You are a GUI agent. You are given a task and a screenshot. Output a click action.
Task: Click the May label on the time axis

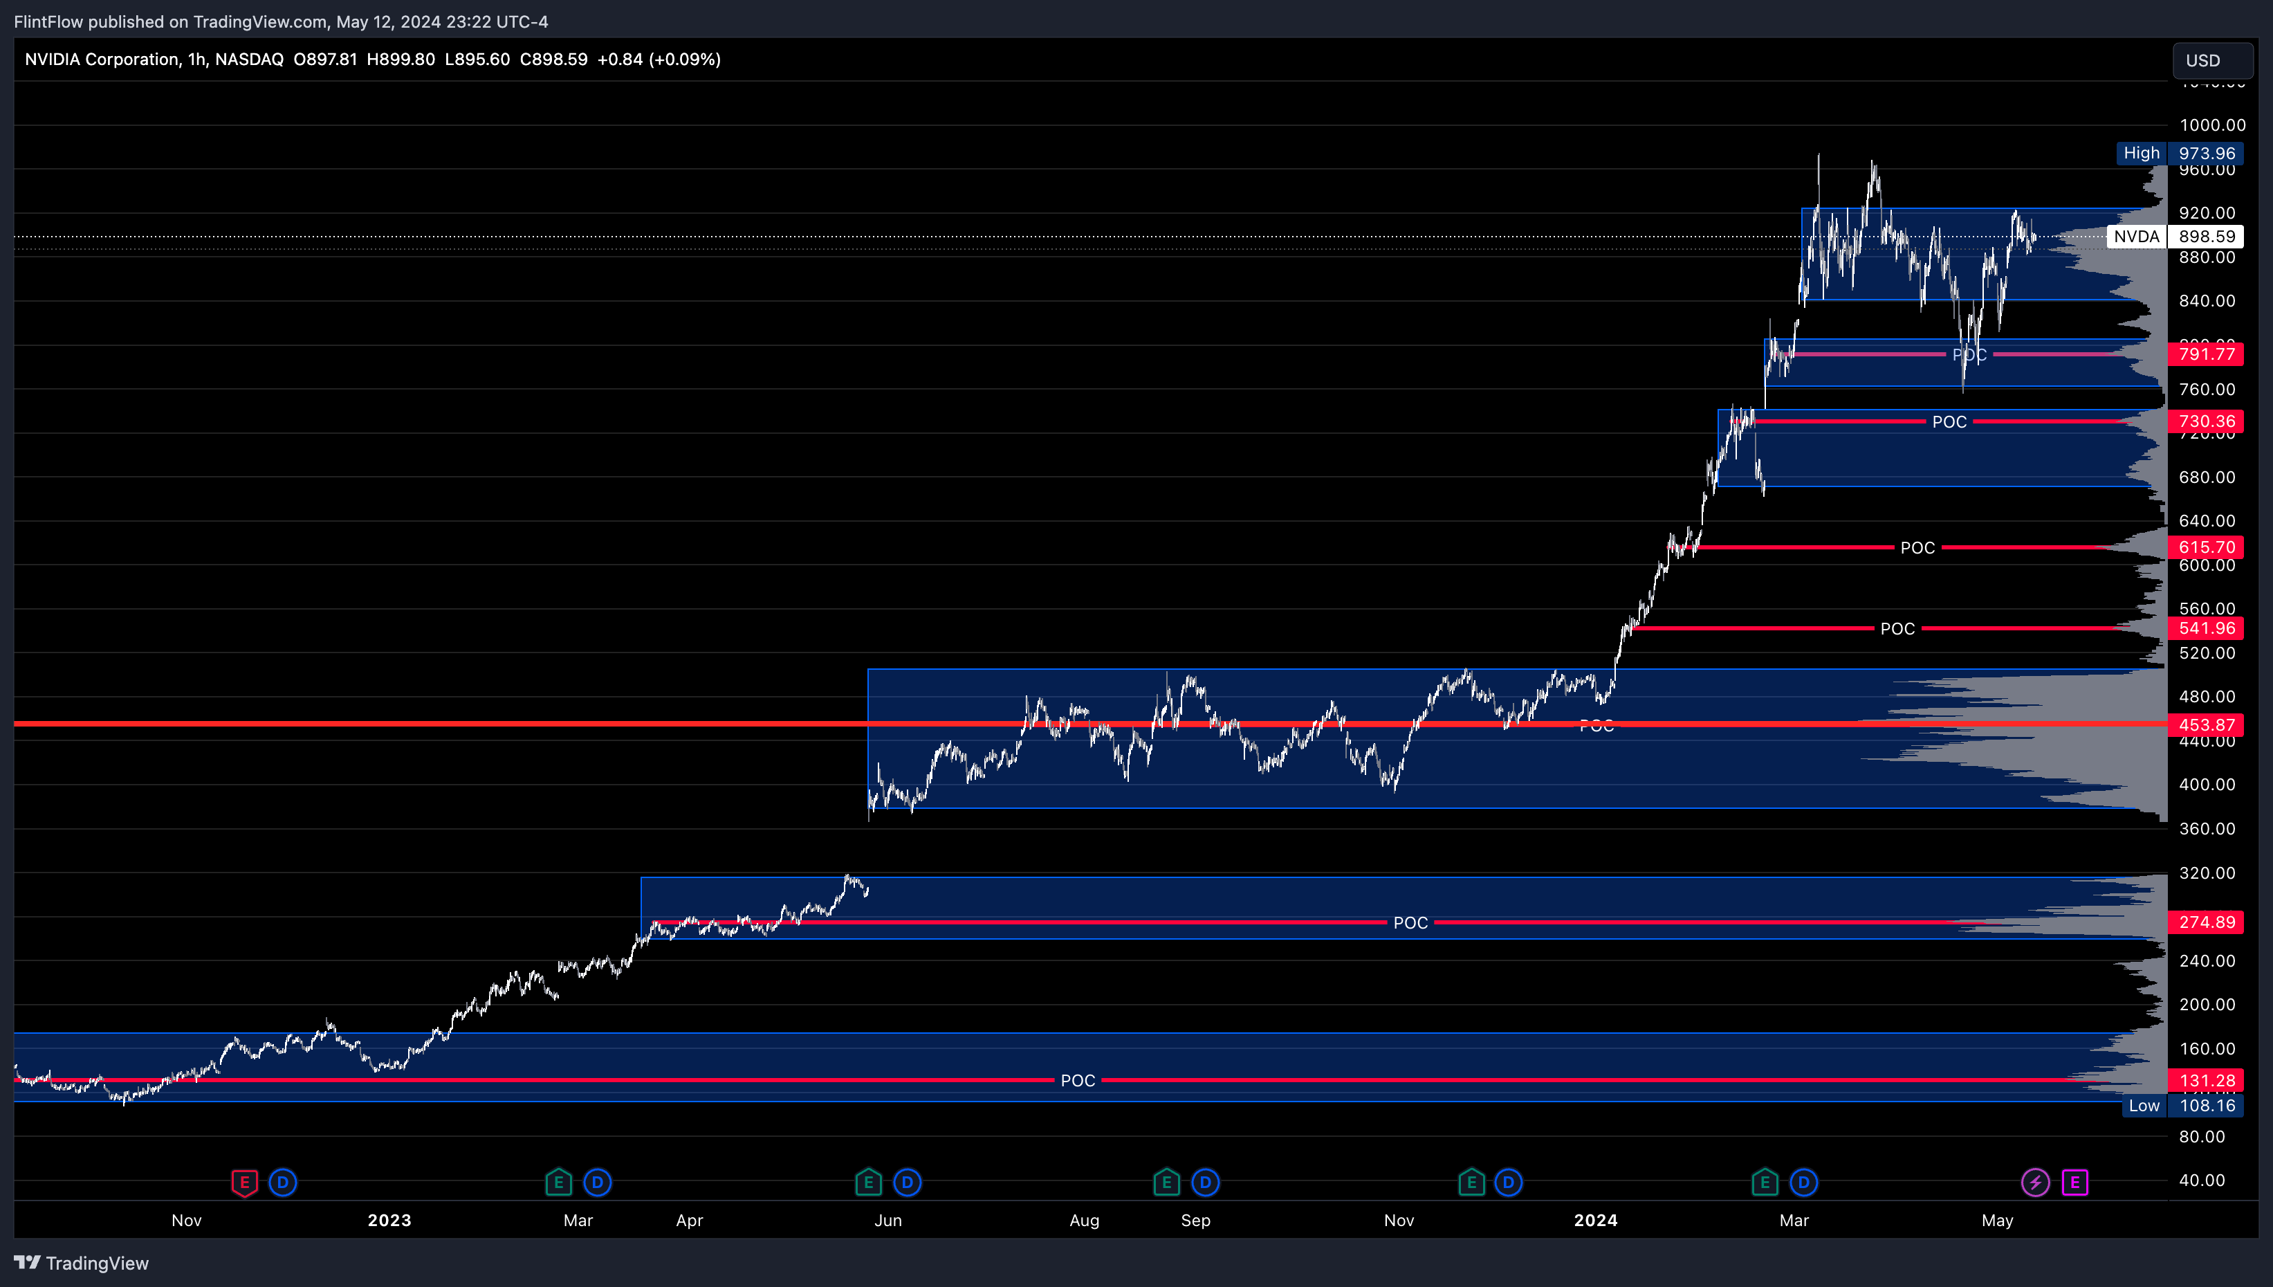click(x=1996, y=1220)
